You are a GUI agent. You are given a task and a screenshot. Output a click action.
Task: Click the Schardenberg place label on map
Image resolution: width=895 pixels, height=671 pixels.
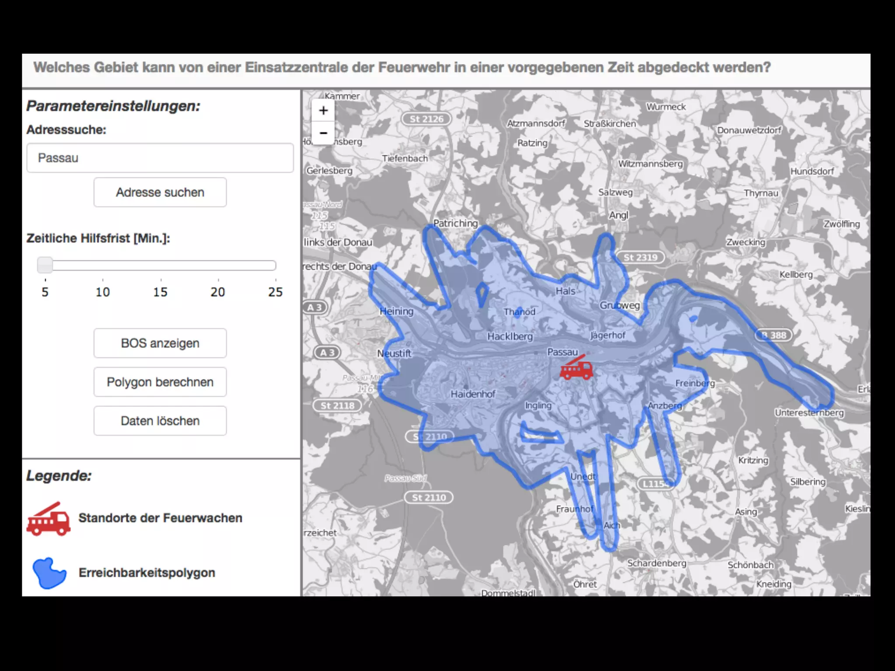coord(656,563)
